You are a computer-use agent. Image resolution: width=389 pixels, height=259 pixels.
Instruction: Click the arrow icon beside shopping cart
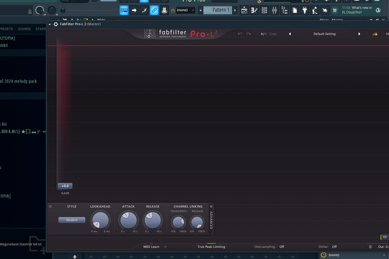[325, 11]
